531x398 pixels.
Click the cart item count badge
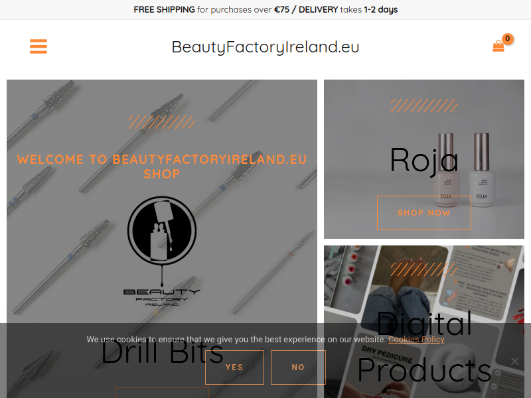pos(507,38)
